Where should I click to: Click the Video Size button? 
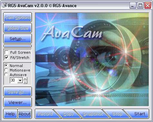tap(18, 28)
